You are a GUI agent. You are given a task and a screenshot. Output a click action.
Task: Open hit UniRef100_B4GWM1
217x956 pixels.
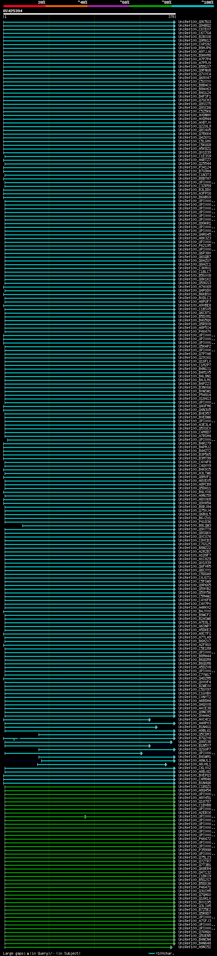click(195, 757)
